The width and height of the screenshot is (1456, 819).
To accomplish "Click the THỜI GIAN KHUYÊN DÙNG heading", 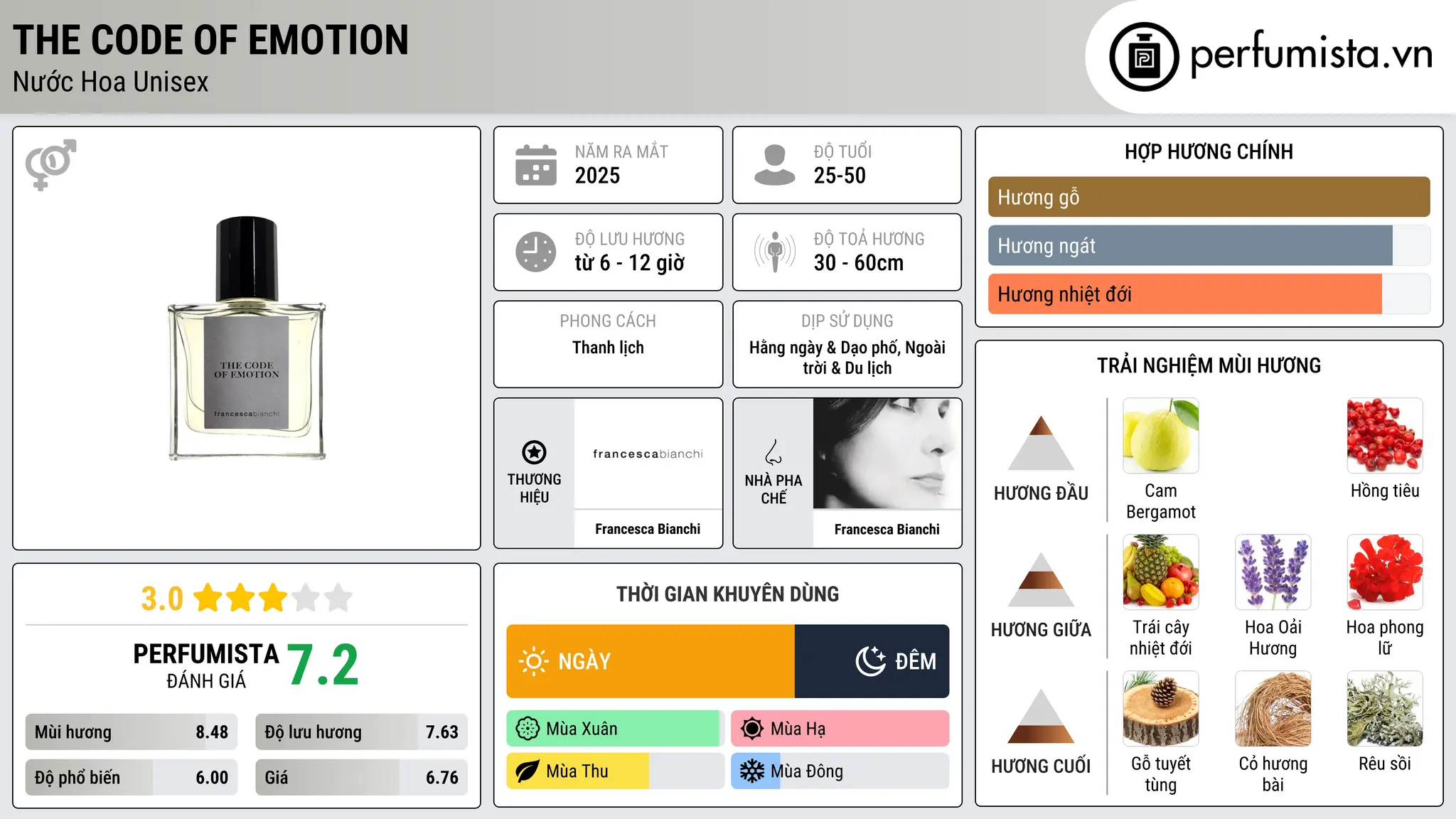I will click(x=728, y=594).
